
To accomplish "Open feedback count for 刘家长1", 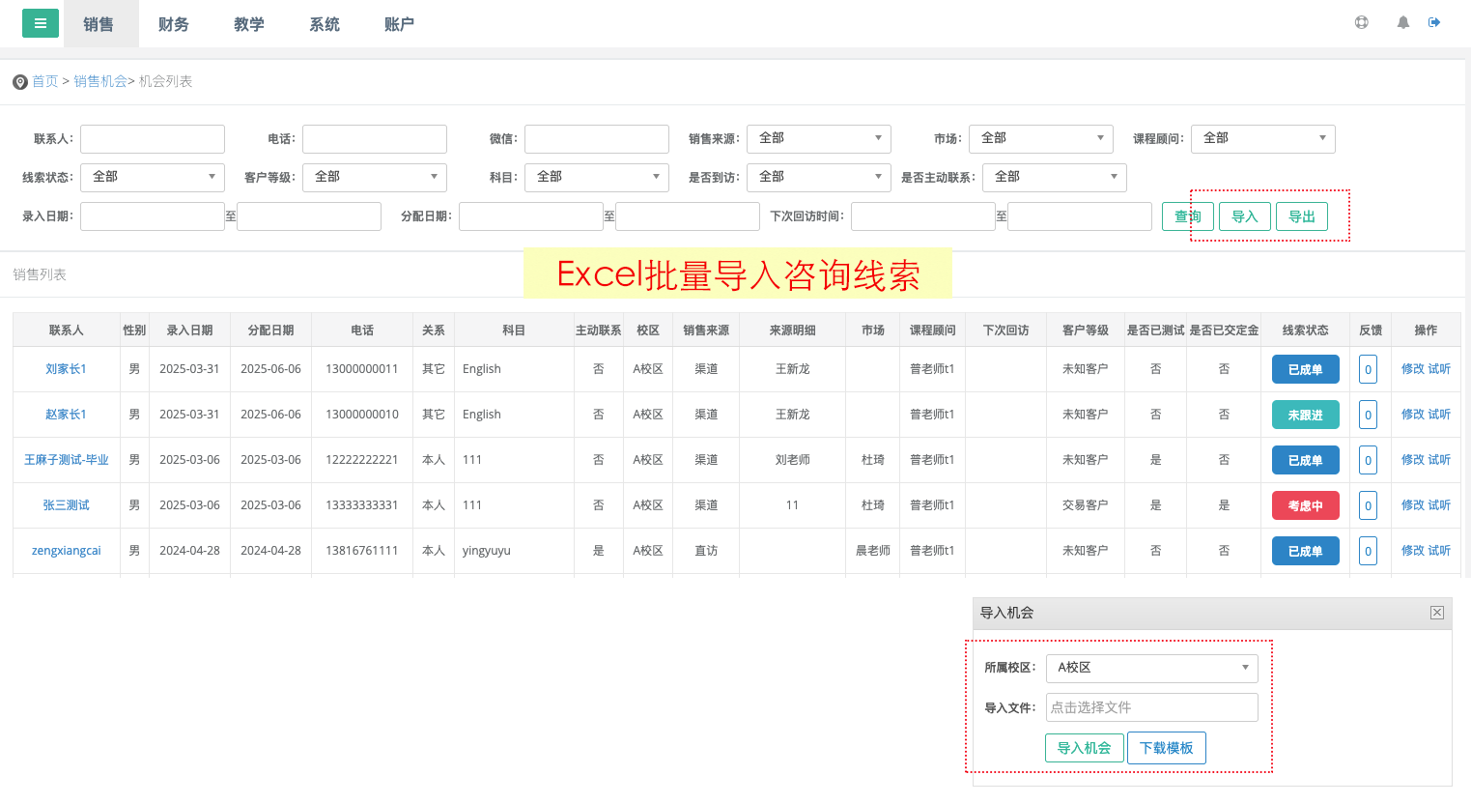I will (x=1368, y=369).
